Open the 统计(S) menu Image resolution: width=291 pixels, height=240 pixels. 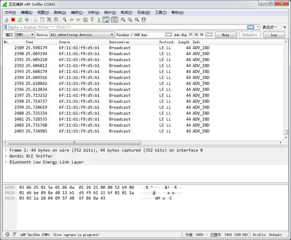point(110,12)
